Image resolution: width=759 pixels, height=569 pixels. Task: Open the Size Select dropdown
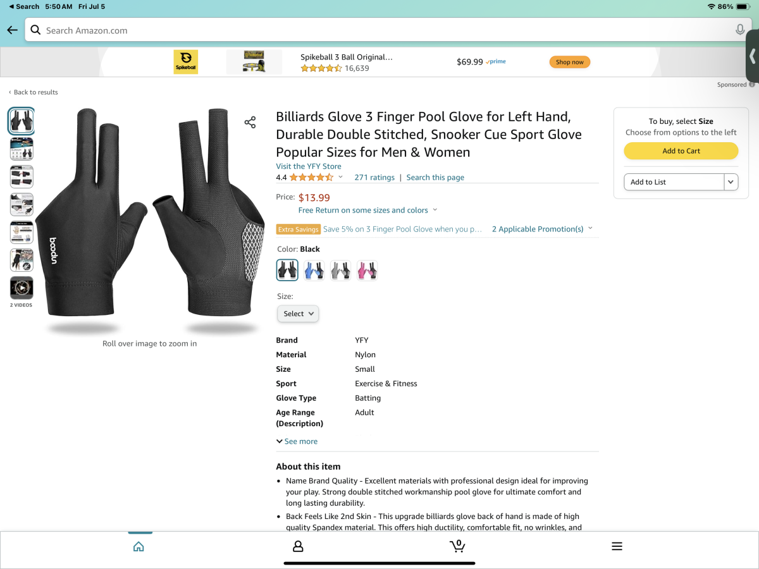click(298, 314)
